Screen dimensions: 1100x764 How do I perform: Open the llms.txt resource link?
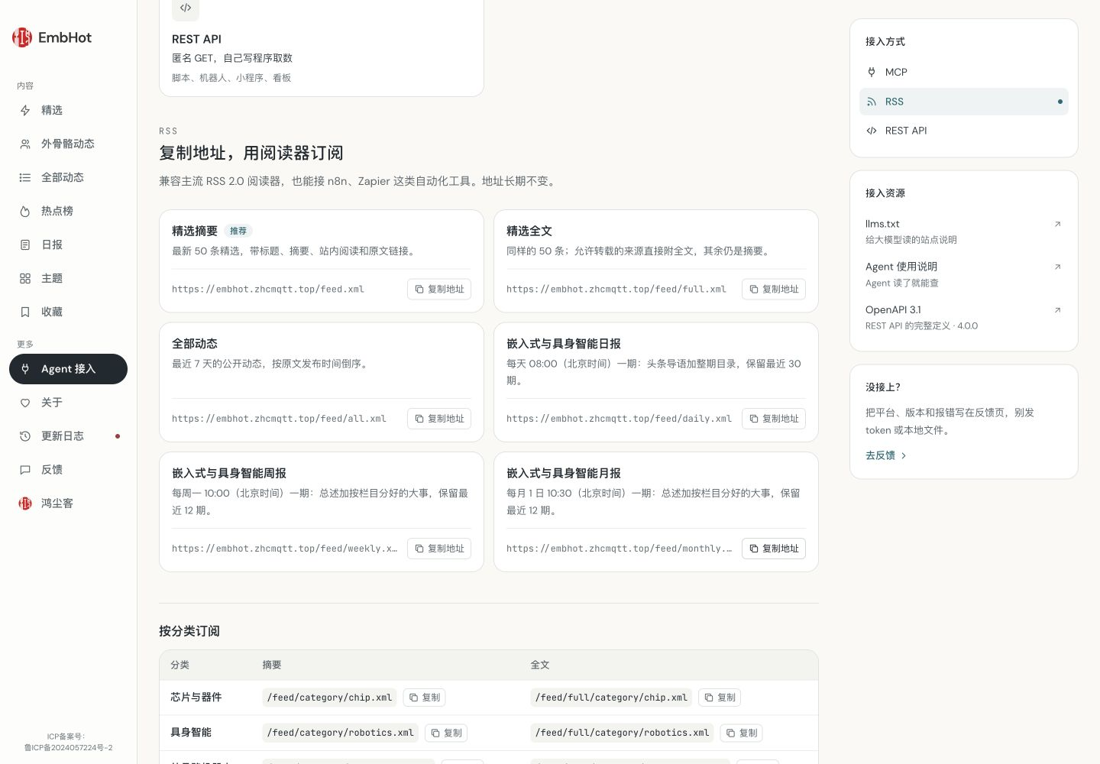tap(964, 231)
